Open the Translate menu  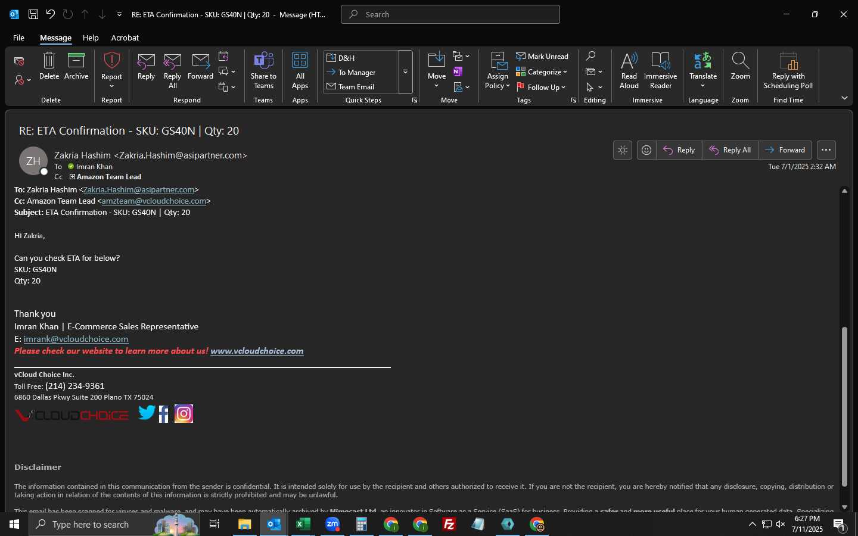click(x=703, y=70)
